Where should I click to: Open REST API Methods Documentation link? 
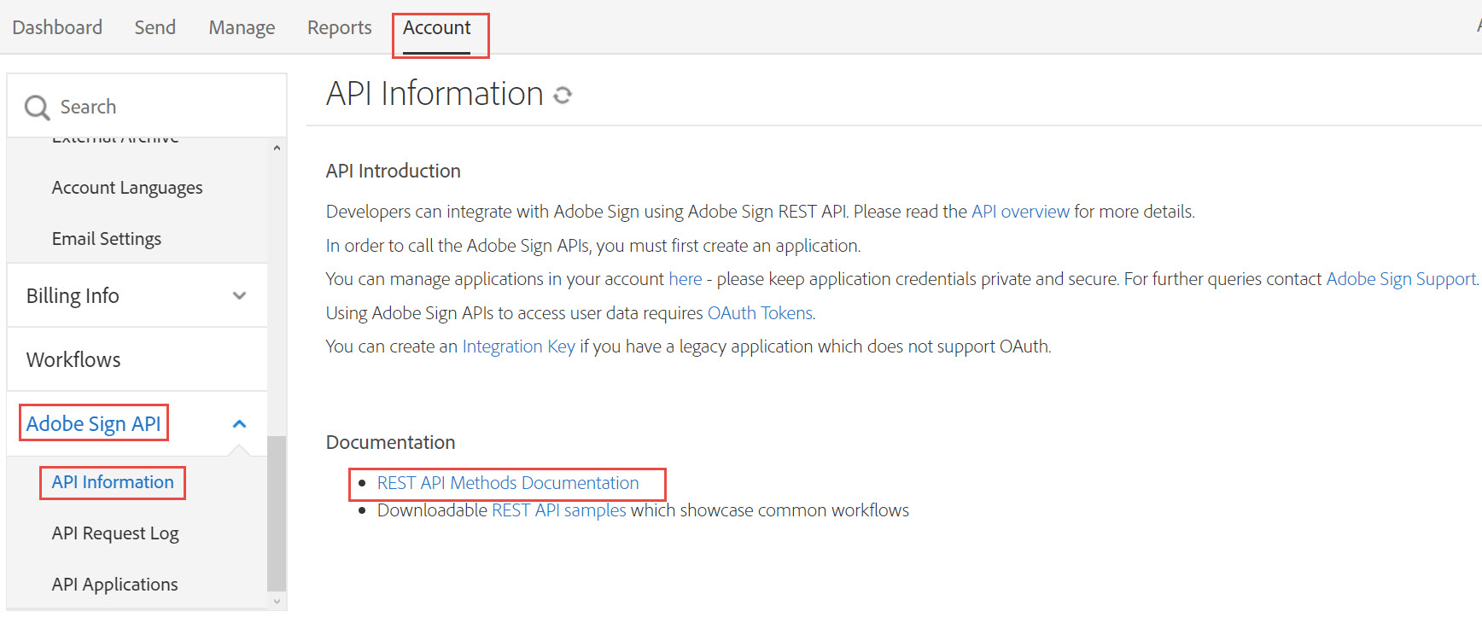pyautogui.click(x=507, y=483)
